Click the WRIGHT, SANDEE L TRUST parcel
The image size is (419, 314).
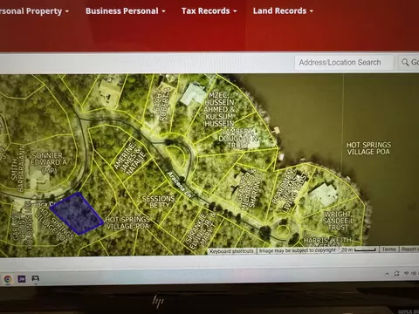pos(338,221)
